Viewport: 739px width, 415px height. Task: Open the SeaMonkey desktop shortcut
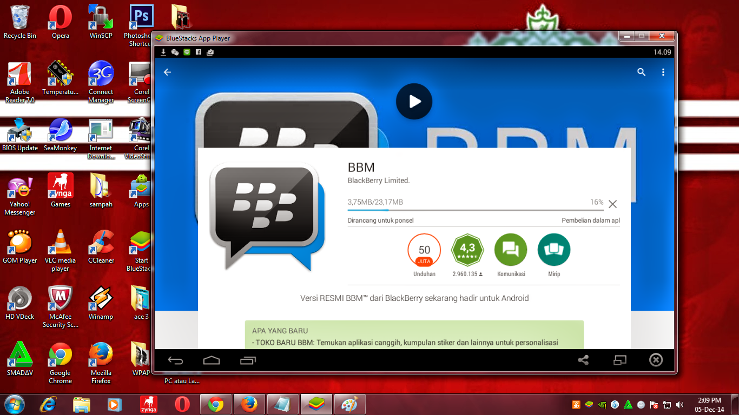(x=61, y=135)
